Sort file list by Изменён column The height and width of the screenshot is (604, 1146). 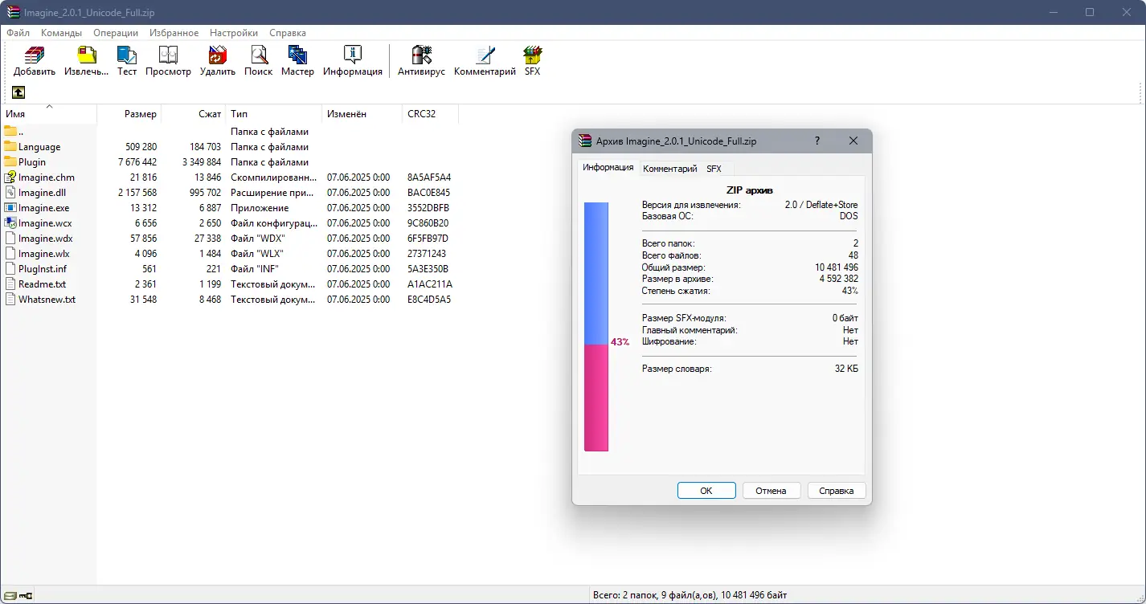pos(362,114)
